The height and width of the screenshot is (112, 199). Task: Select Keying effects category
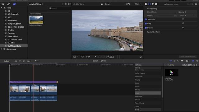tap(138, 80)
